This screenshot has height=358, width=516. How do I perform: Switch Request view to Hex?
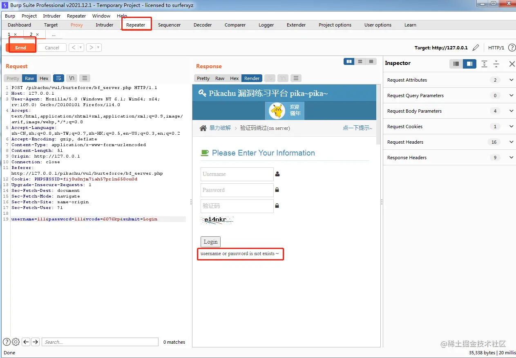[44, 78]
